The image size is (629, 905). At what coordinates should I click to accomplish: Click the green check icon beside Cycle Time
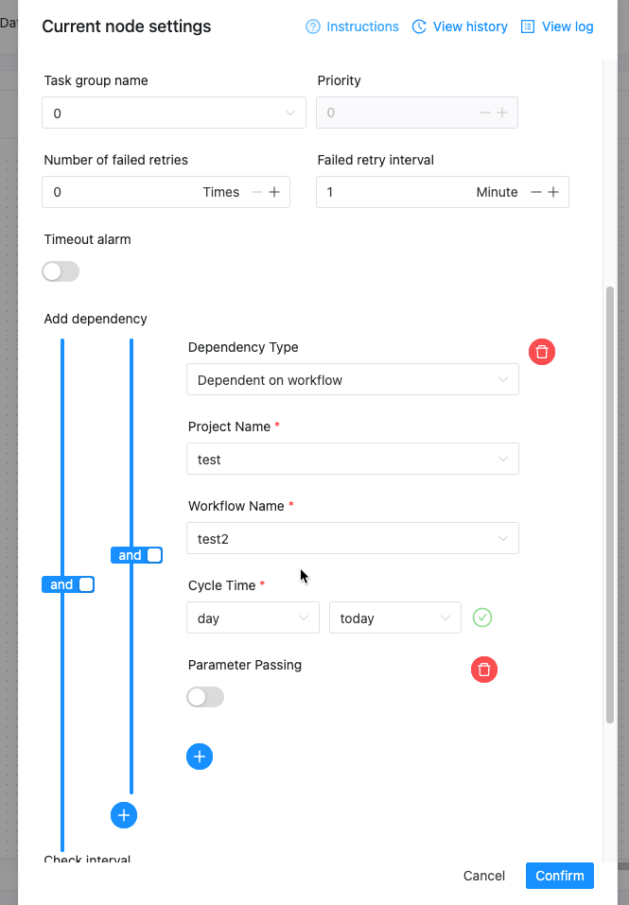coord(482,618)
